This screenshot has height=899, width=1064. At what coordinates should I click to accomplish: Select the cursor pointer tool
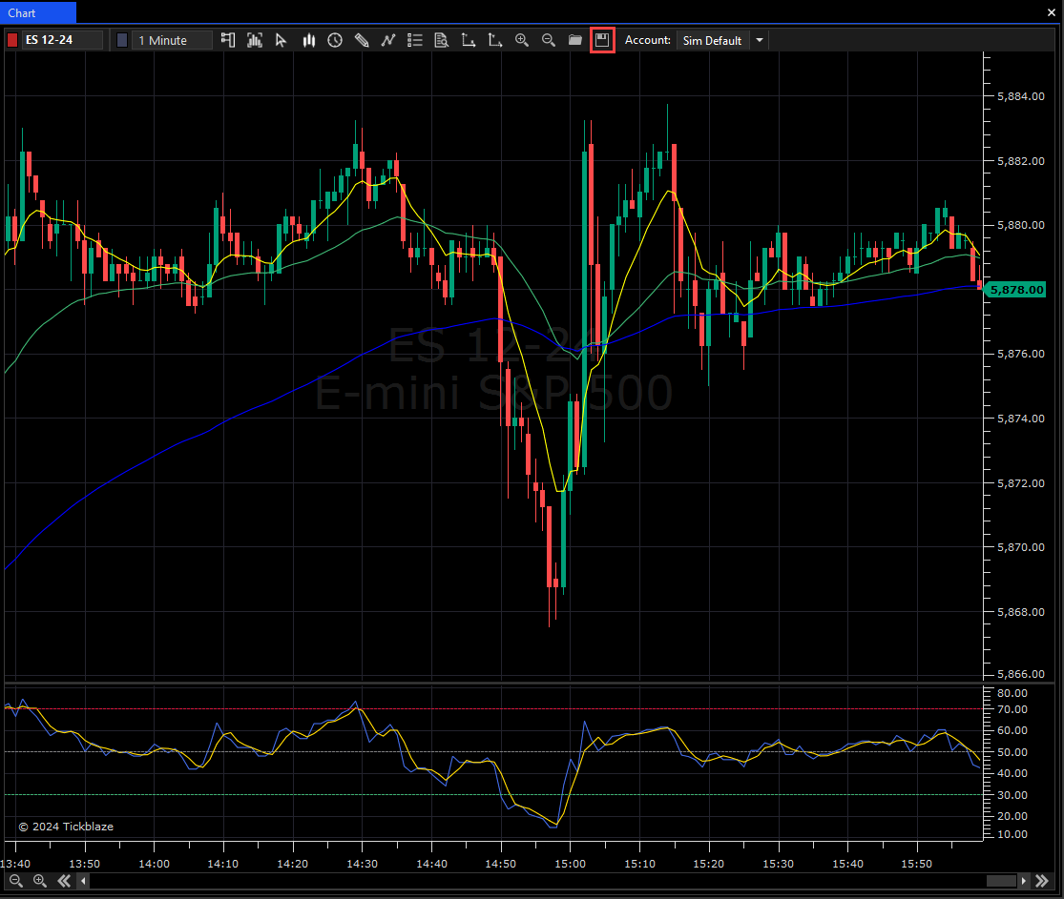tap(281, 40)
